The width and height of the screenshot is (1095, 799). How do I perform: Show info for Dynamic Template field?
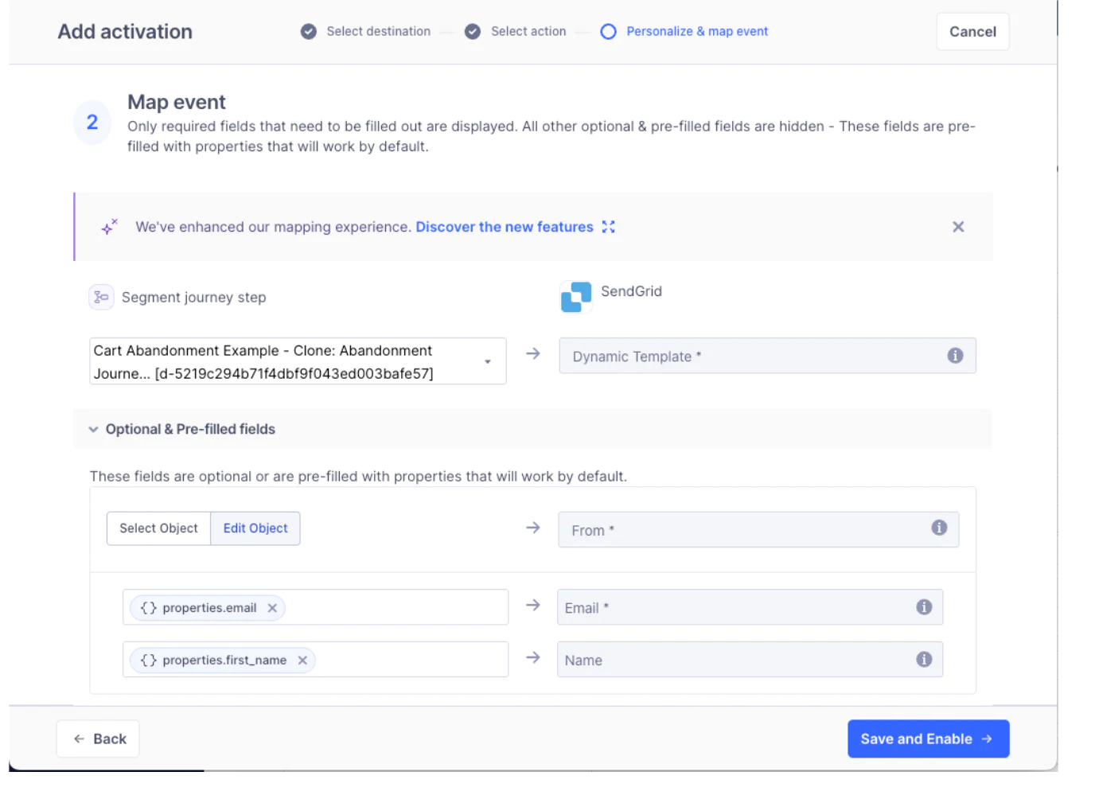[x=955, y=356]
